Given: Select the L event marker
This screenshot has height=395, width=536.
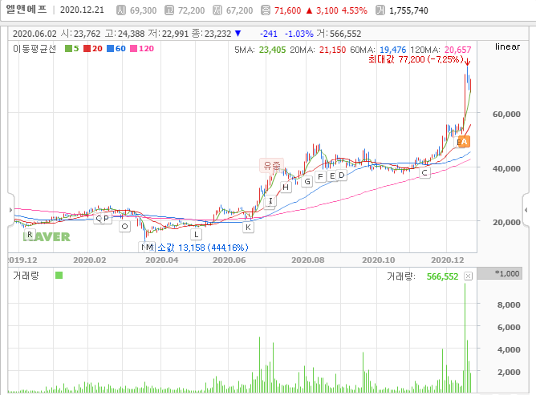Looking at the screenshot, I should coord(197,235).
